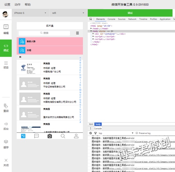Switch to the Profiles tab
The height and width of the screenshot is (172, 175).
click(x=154, y=19)
